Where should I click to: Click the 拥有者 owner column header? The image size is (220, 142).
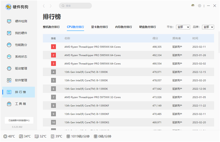(176, 39)
